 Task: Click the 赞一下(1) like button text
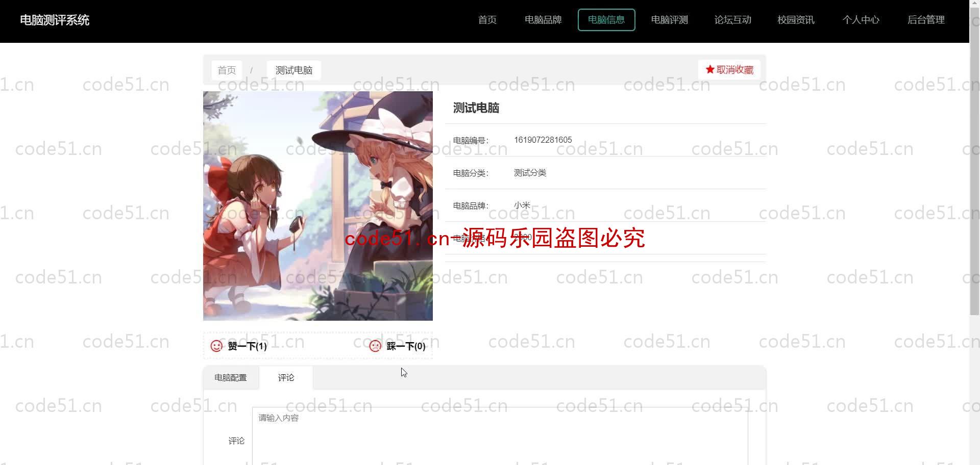[x=248, y=346]
